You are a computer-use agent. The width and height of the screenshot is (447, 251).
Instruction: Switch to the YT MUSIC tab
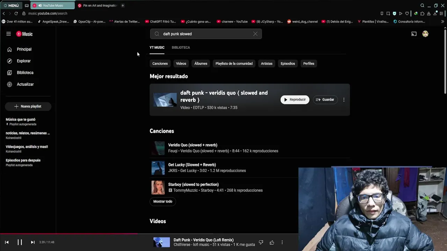click(x=157, y=47)
